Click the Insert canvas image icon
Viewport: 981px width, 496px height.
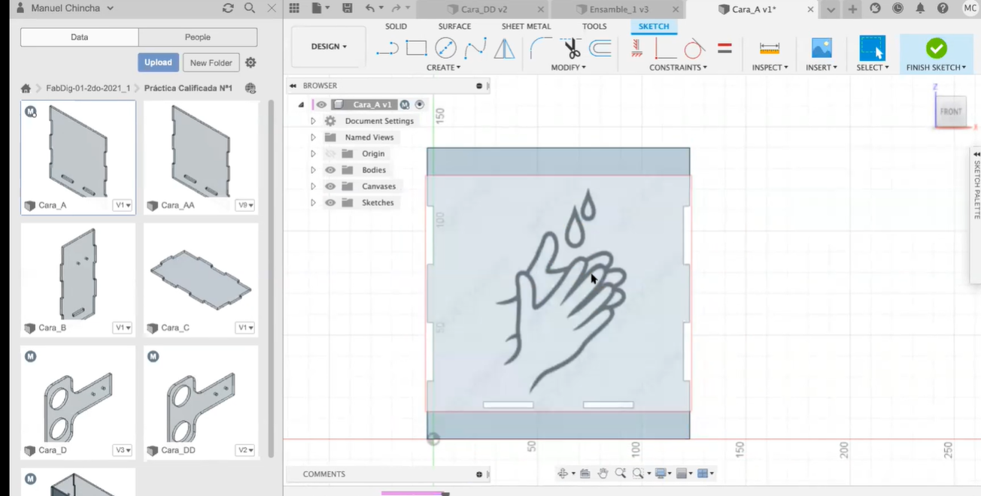821,48
